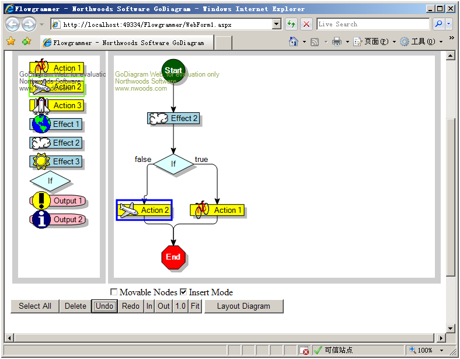
Task: Pick the Effect 1 globe palette node
Action: click(55, 124)
